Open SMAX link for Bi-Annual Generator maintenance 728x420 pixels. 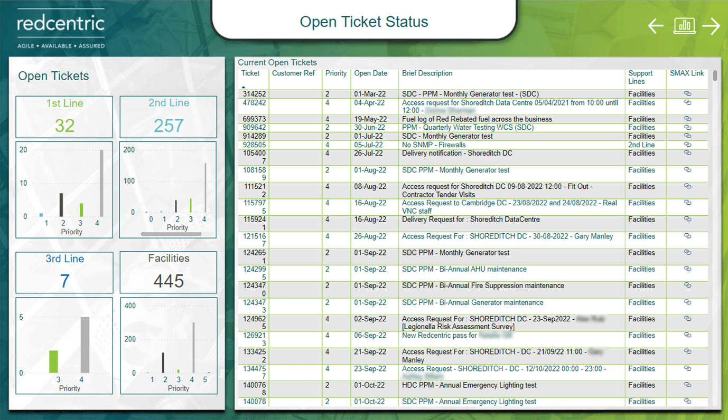(687, 302)
